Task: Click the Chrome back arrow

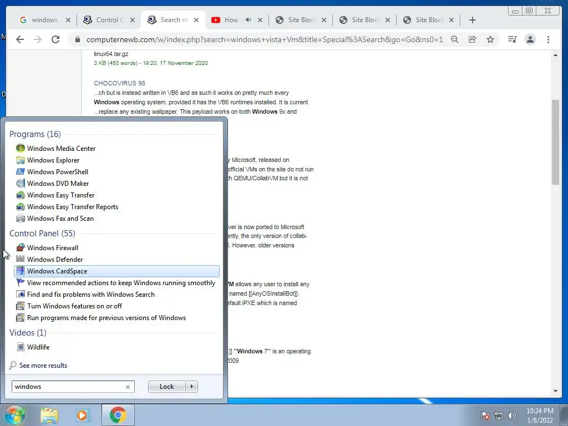Action: 20,39
